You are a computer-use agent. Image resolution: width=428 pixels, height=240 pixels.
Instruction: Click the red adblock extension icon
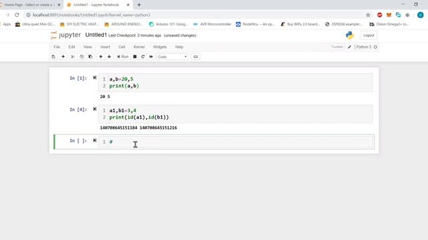coord(379,15)
